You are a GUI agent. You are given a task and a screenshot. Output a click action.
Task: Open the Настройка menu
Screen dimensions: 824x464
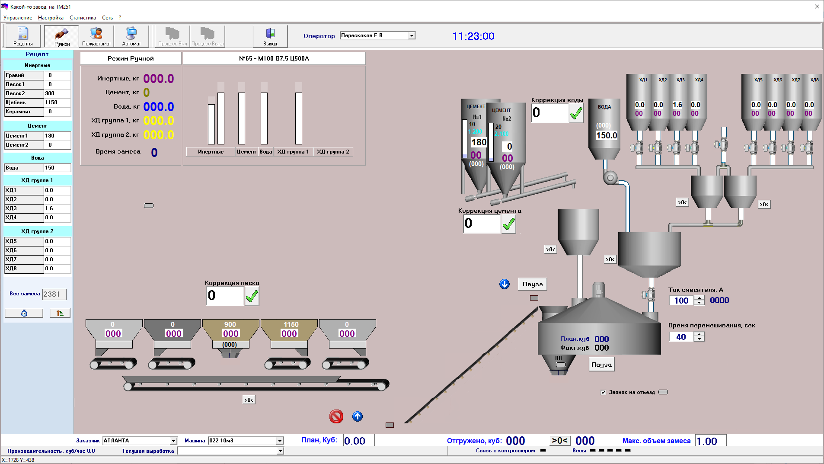pyautogui.click(x=51, y=18)
